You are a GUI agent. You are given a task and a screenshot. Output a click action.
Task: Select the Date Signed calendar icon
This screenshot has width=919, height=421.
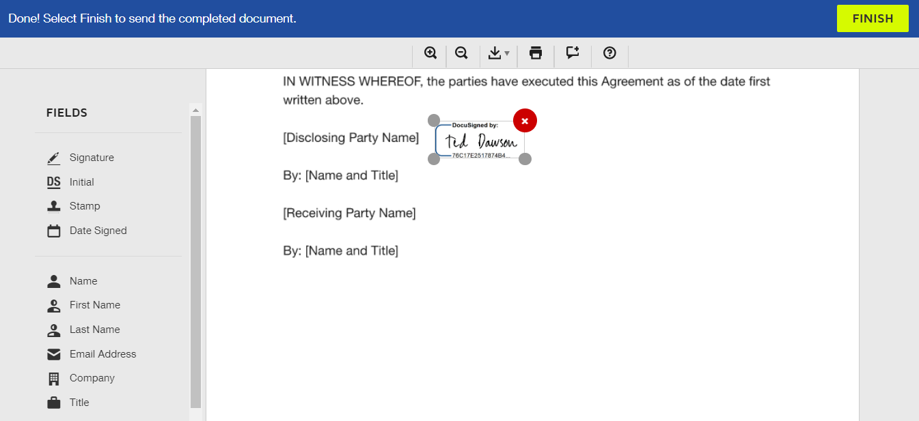tap(54, 231)
